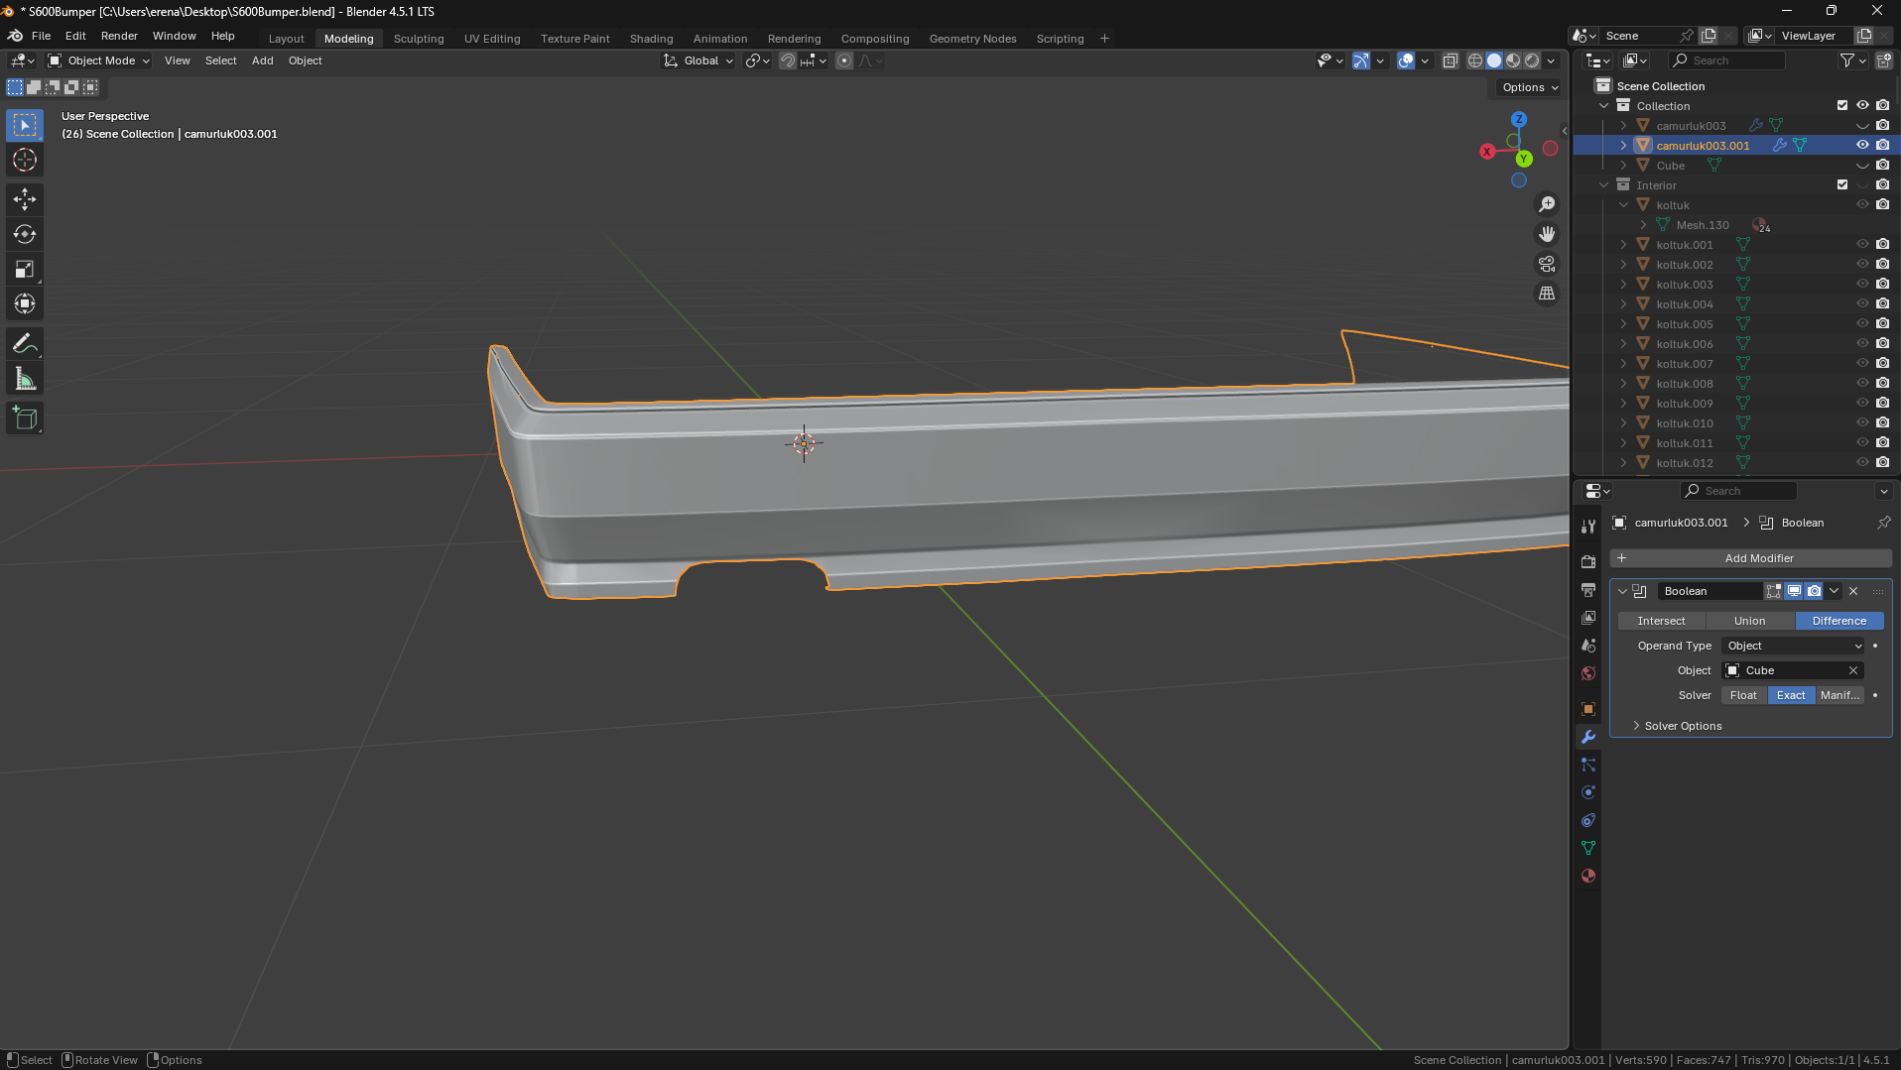Pin the properties editor context
Viewport: 1901px width, 1070px height.
(x=1883, y=523)
